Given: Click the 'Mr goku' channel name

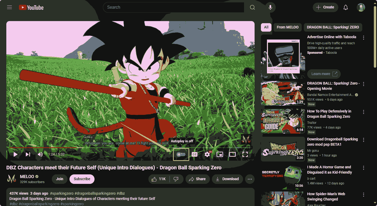Looking at the screenshot, I should 313,151.
